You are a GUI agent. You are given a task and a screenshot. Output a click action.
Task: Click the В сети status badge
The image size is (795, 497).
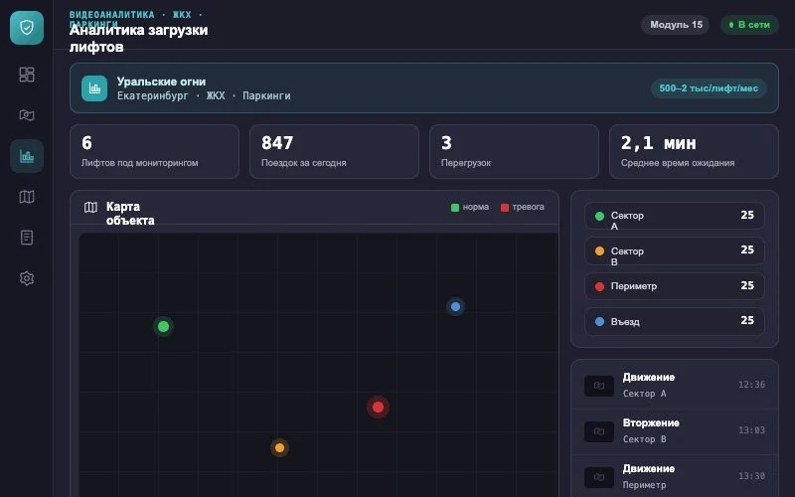pyautogui.click(x=749, y=24)
